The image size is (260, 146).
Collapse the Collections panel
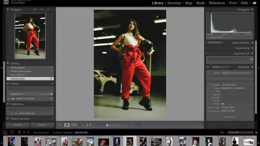tap(8, 104)
